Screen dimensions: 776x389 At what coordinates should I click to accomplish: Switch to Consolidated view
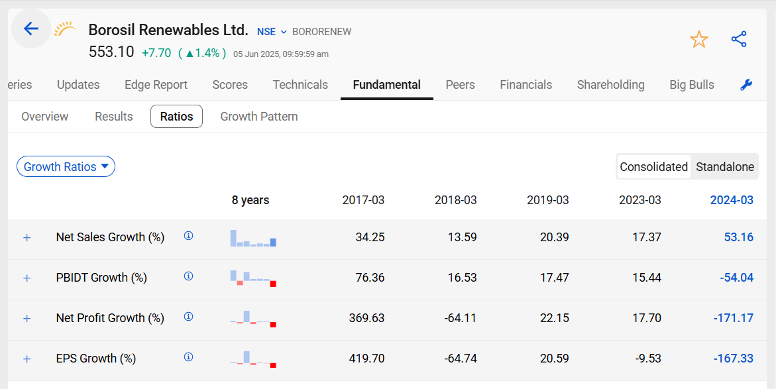654,167
